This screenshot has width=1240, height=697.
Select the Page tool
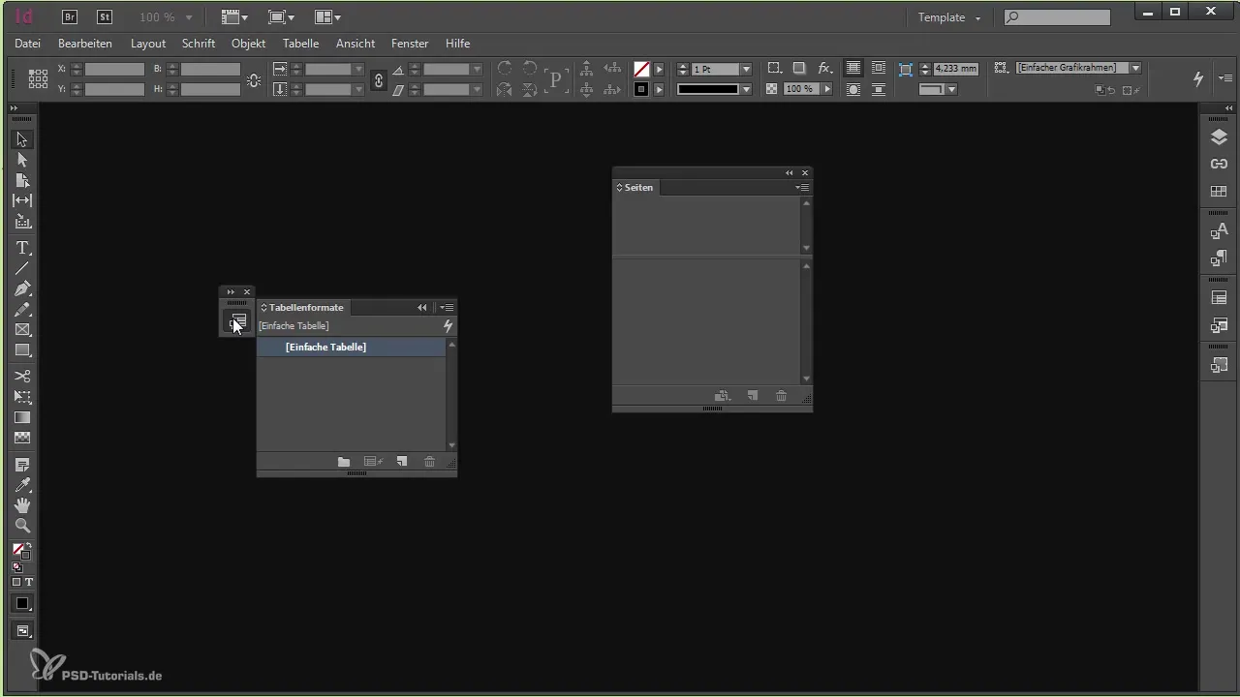pos(22,181)
